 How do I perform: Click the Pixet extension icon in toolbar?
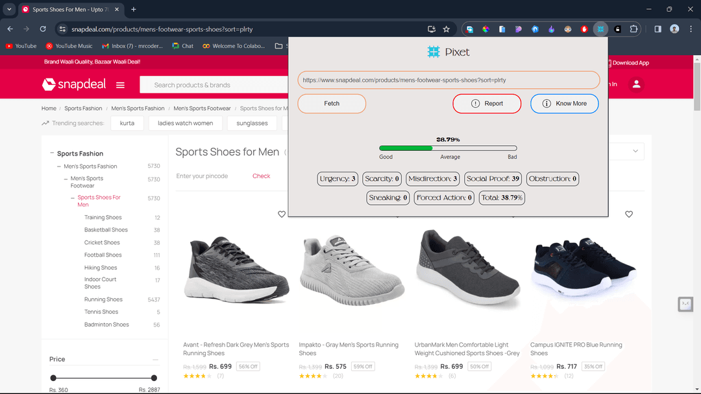click(x=600, y=29)
